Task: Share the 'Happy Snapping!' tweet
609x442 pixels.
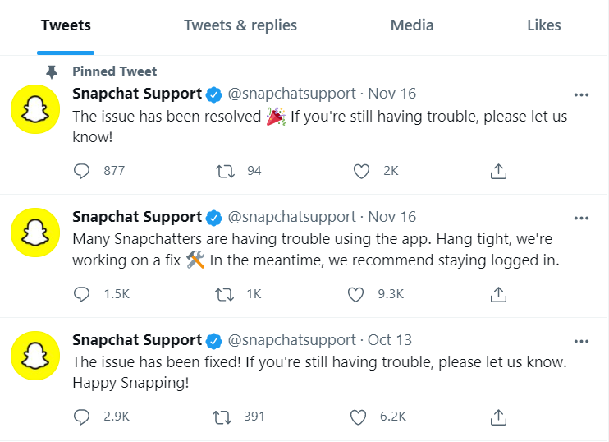Action: coord(498,417)
